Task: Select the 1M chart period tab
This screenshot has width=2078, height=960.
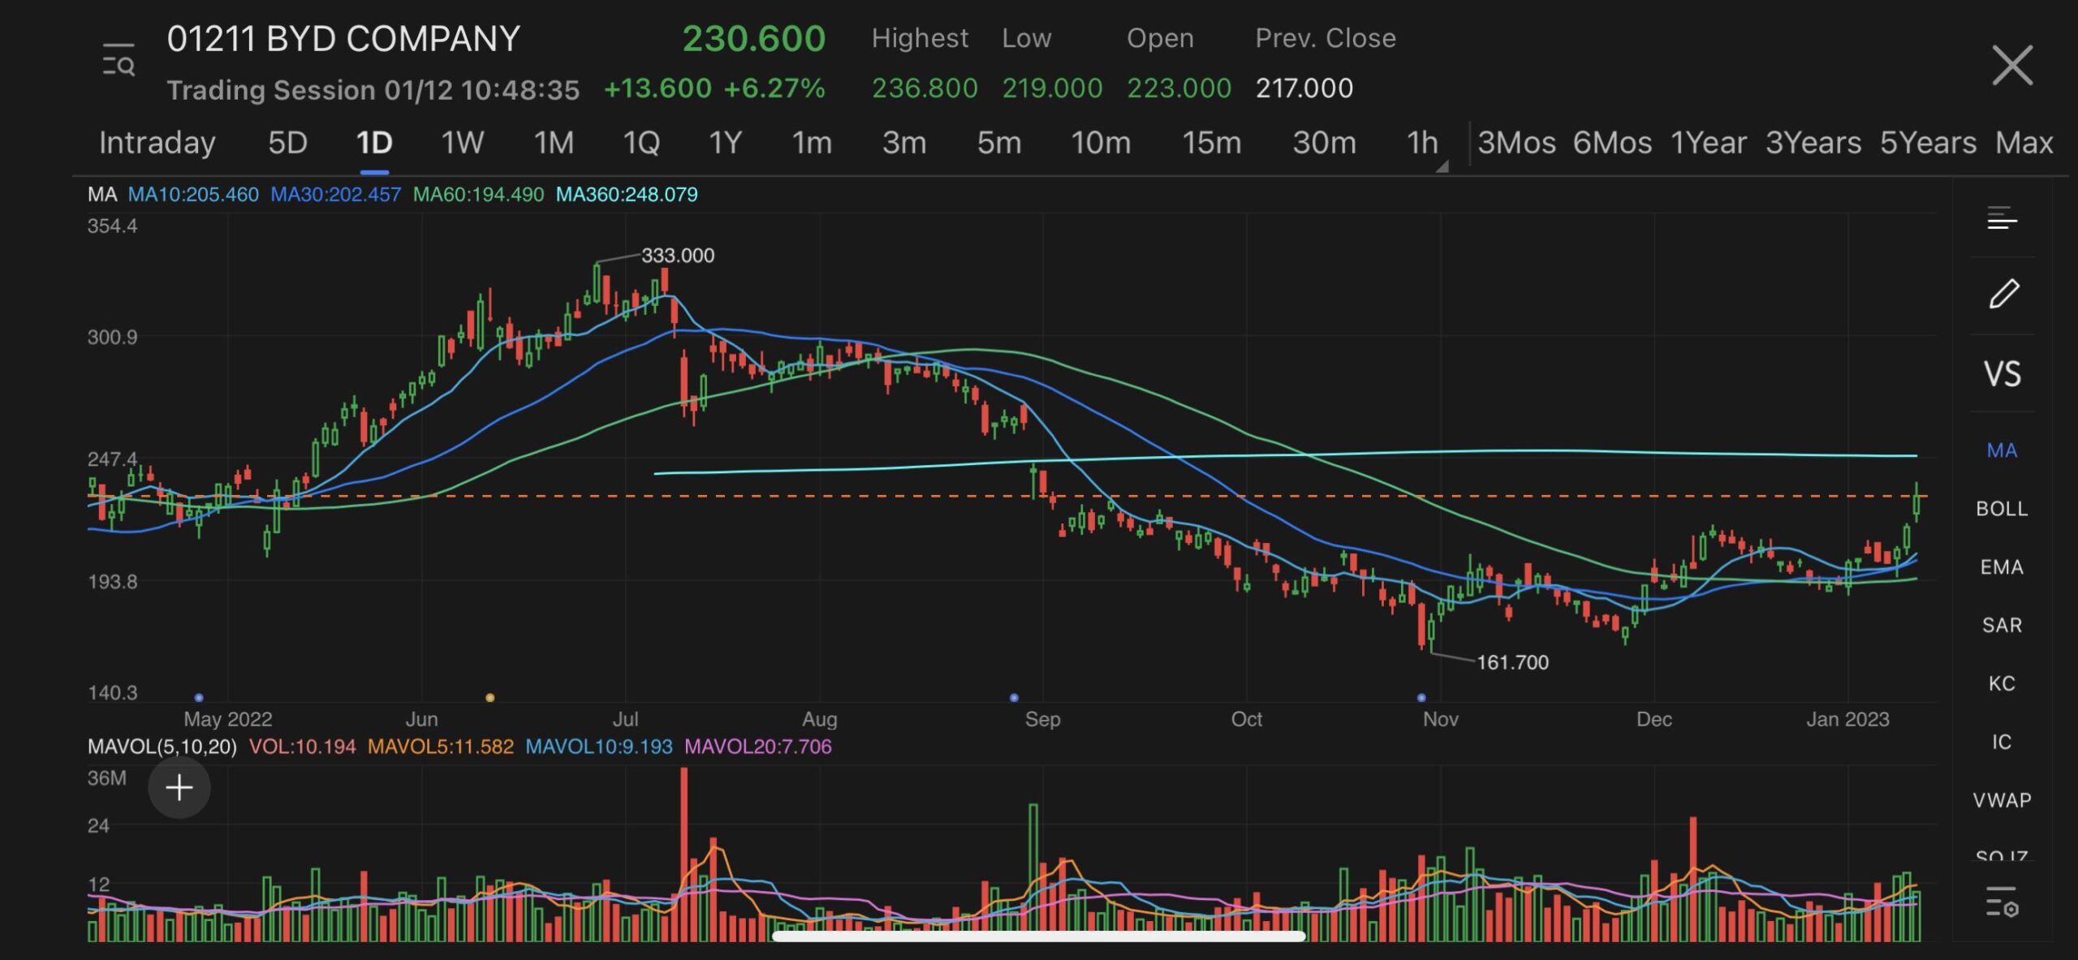Action: 554,143
